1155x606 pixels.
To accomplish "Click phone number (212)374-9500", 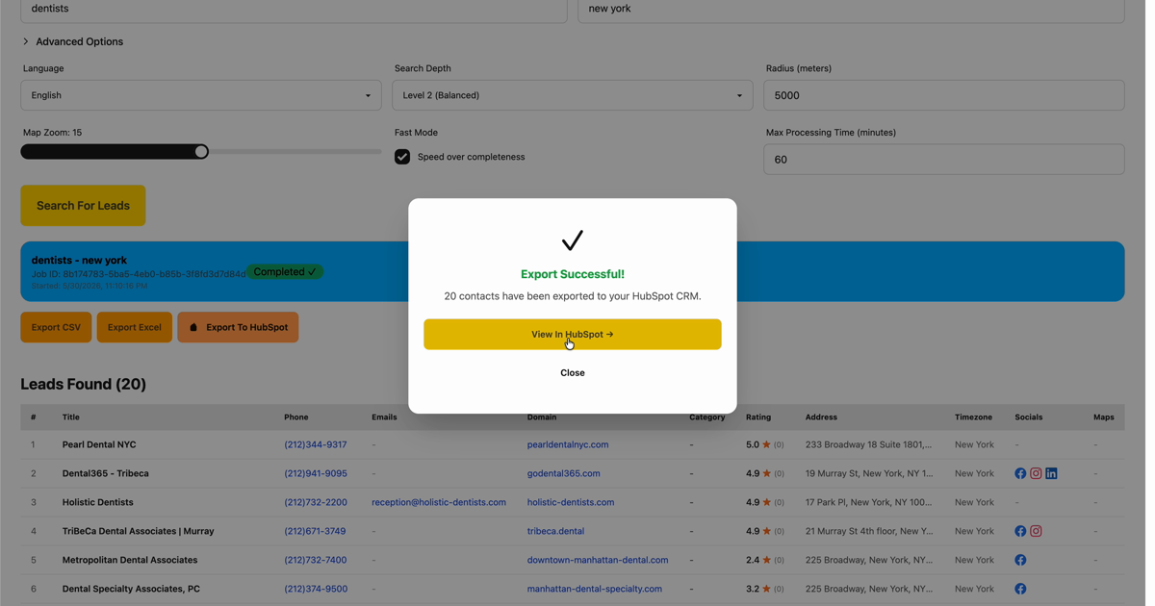I will click(316, 589).
